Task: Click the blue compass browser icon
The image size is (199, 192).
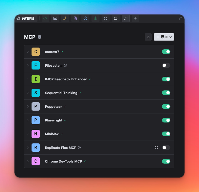Action: (x=85, y=18)
